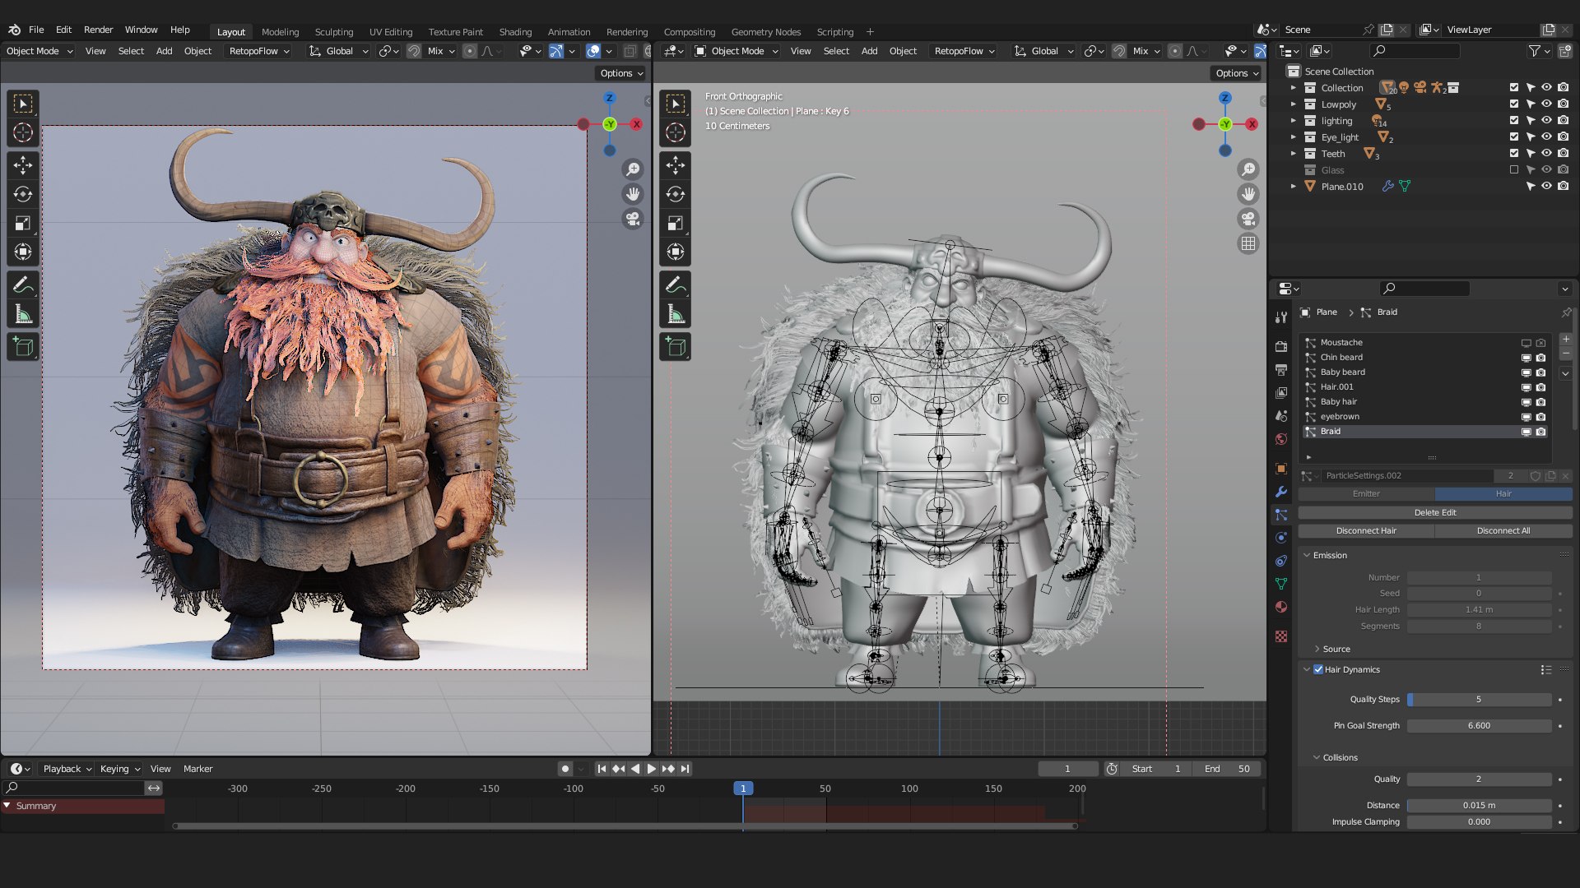The width and height of the screenshot is (1580, 888).
Task: Click the Delete Edit button
Action: (x=1435, y=512)
